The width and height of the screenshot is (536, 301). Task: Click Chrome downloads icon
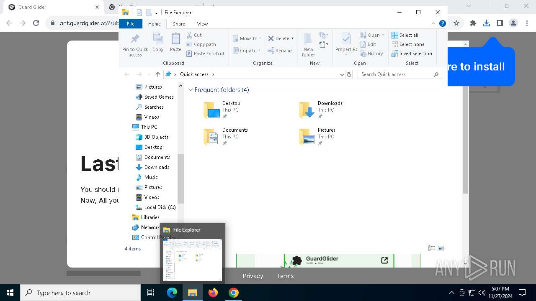486,23
